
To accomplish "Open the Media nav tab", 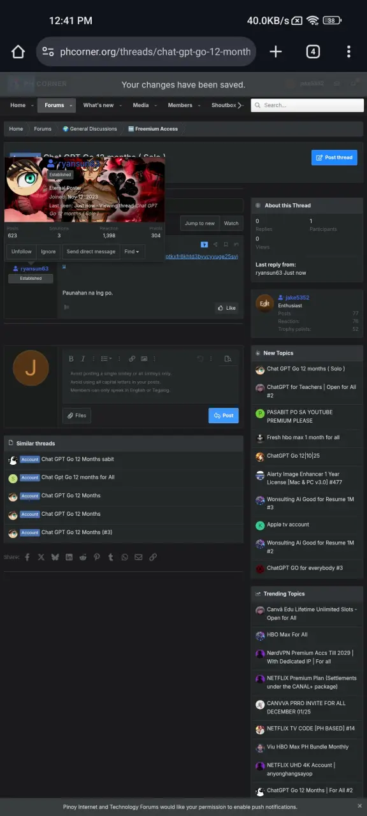I will pyautogui.click(x=141, y=105).
